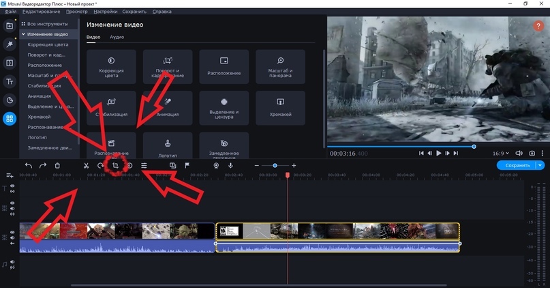Mute the music audio track

pos(12,262)
